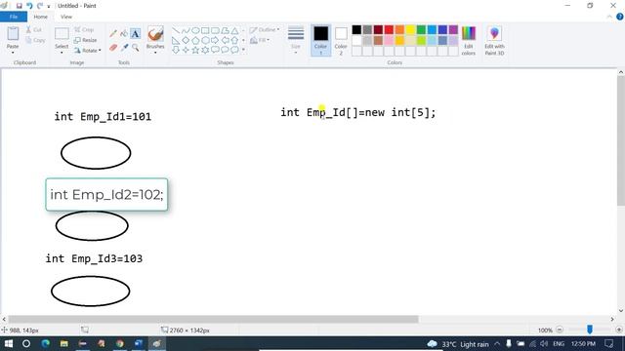Open the Size thickness dropdown
Screen dimensions: 625x351
pos(296,39)
